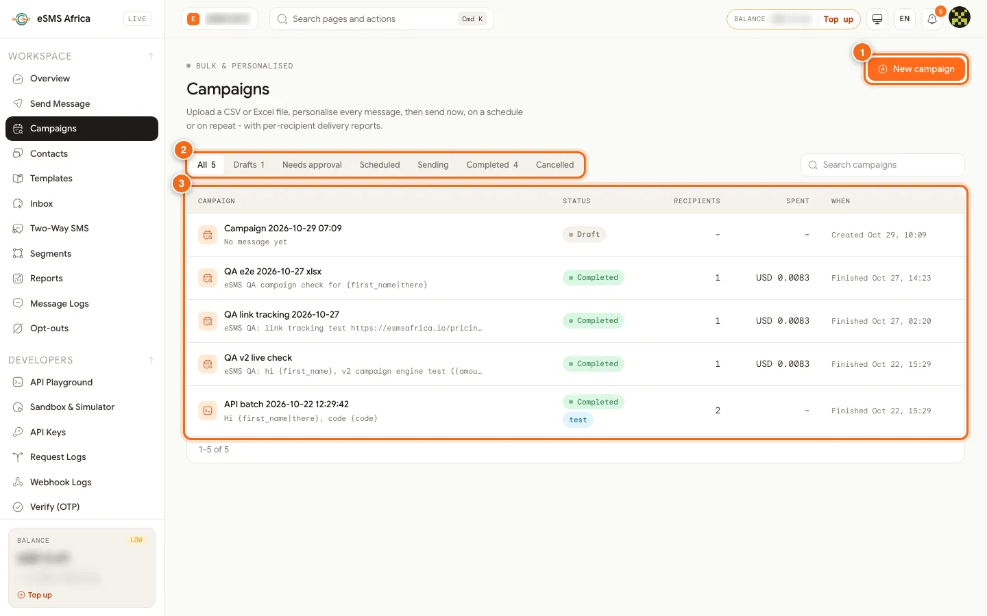Viewport: 987px width, 616px height.
Task: Click the API Keys key icon
Action: tap(18, 432)
